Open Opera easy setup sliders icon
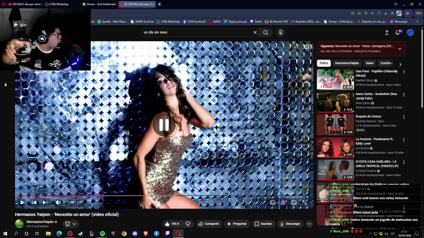The image size is (424, 238). (393, 13)
